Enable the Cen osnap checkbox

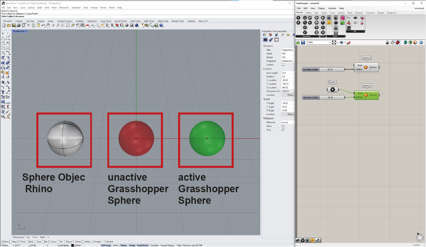click(x=35, y=241)
